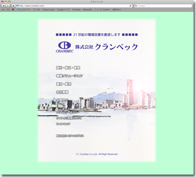Image resolution: width=196 pixels, height=177 pixels.
Task: Click the Google search magnifier icon
Action: click(x=136, y=6)
